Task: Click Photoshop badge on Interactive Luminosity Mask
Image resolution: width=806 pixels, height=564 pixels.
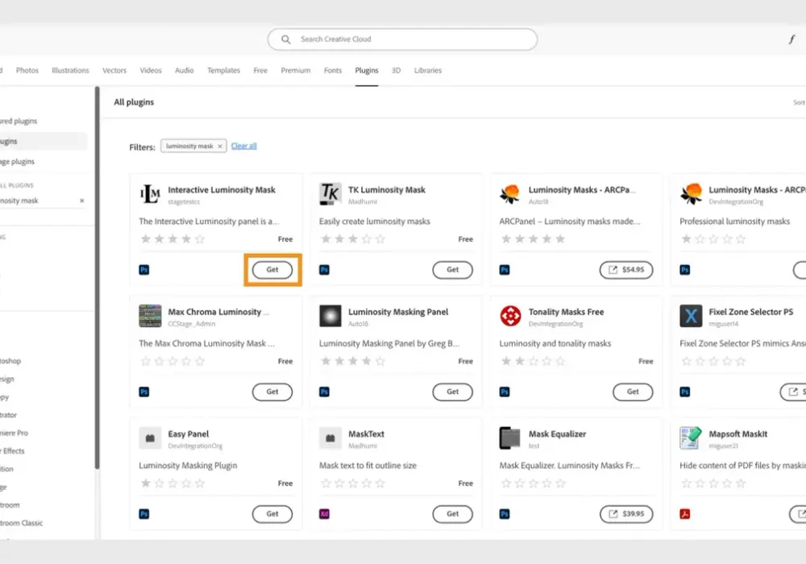Action: (x=144, y=270)
